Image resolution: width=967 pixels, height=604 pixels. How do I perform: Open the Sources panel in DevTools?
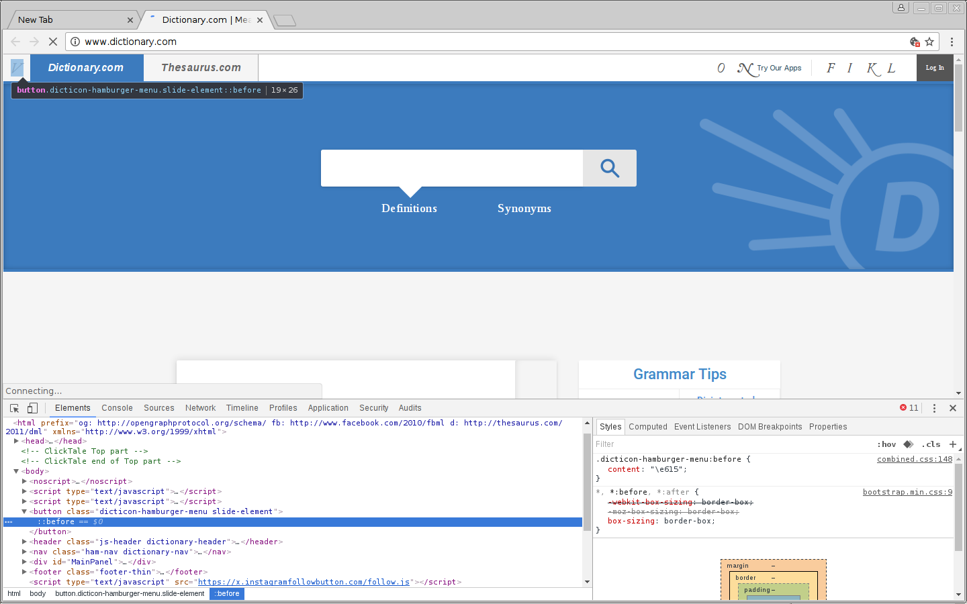coord(159,408)
